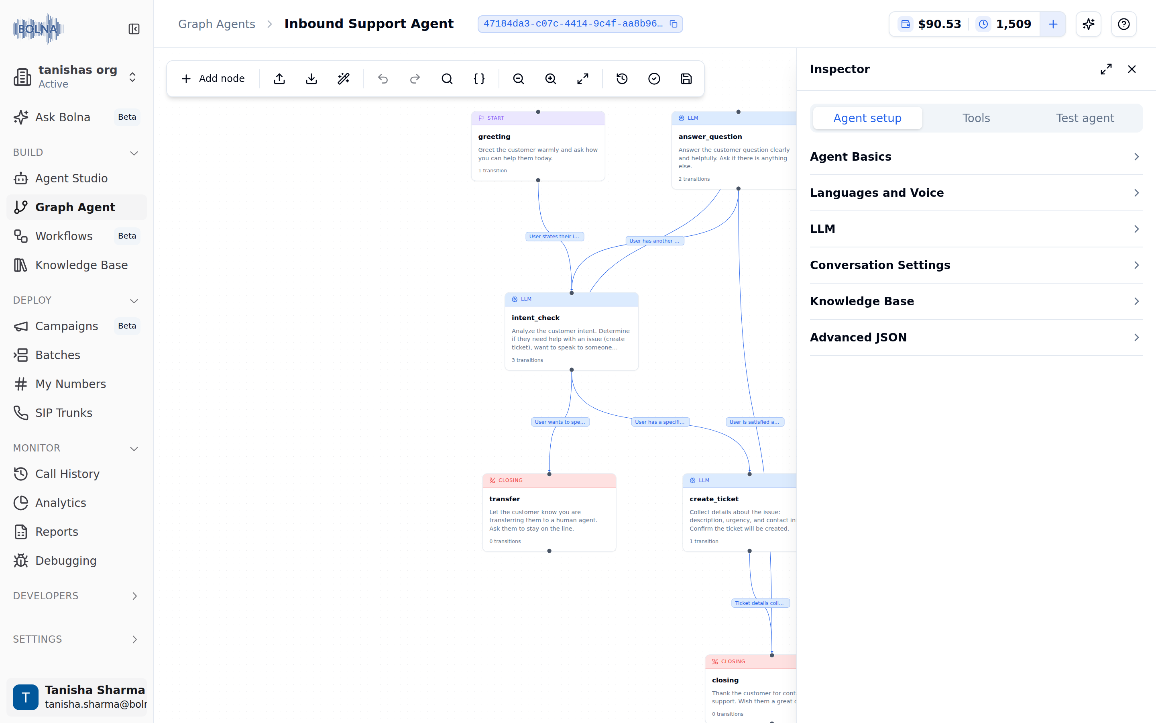
Task: Open My Numbers from sidebar
Action: tap(76, 384)
